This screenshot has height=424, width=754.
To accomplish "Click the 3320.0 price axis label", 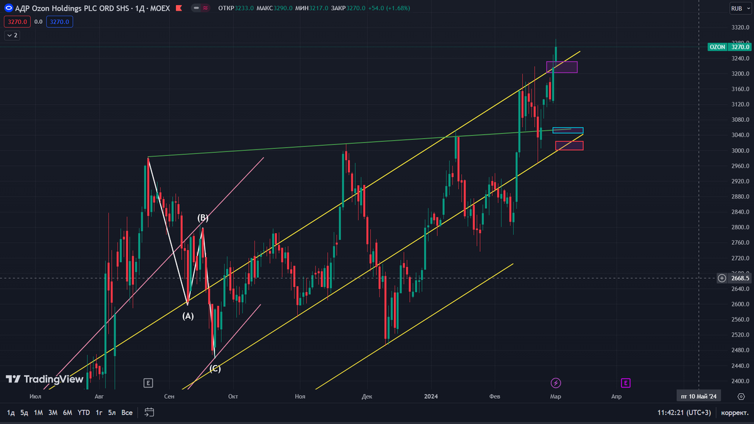I will click(740, 28).
